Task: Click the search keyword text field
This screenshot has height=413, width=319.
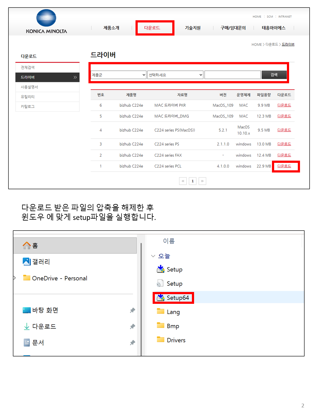Action: [x=232, y=75]
